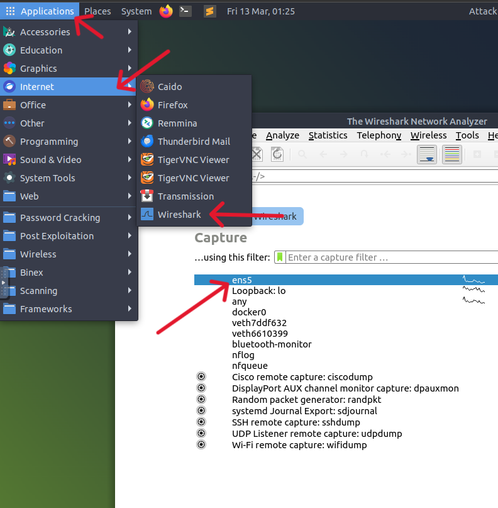Screen dimensions: 498x508
Task: Click the Firefox icon in top panel
Action: pyautogui.click(x=166, y=11)
